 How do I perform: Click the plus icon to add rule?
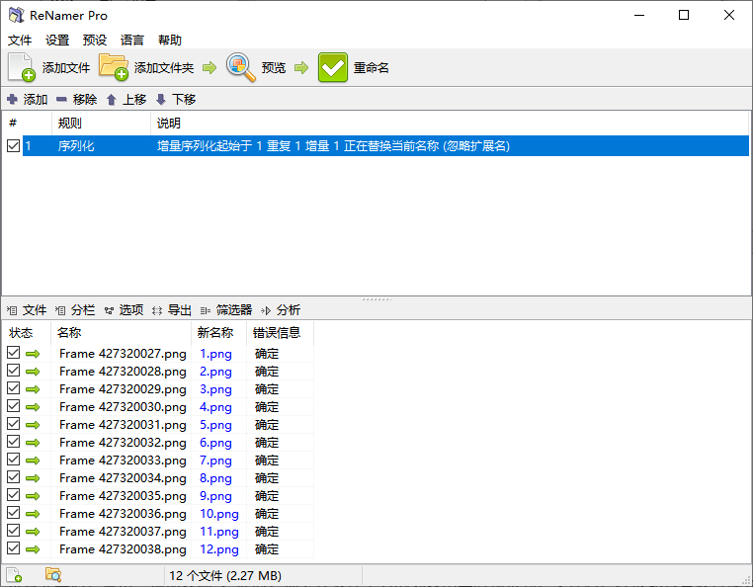[13, 100]
